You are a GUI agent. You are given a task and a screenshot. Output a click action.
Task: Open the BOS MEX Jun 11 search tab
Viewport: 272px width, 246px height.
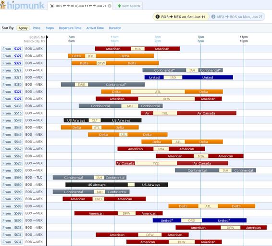point(80,6)
